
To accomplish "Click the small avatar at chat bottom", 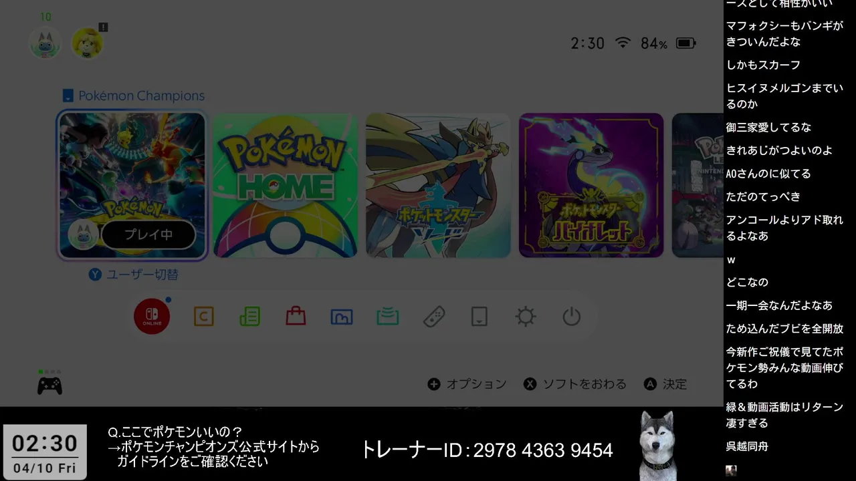I will (731, 470).
